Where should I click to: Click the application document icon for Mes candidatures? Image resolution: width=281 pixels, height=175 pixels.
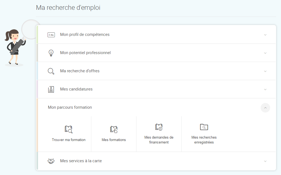[51, 89]
